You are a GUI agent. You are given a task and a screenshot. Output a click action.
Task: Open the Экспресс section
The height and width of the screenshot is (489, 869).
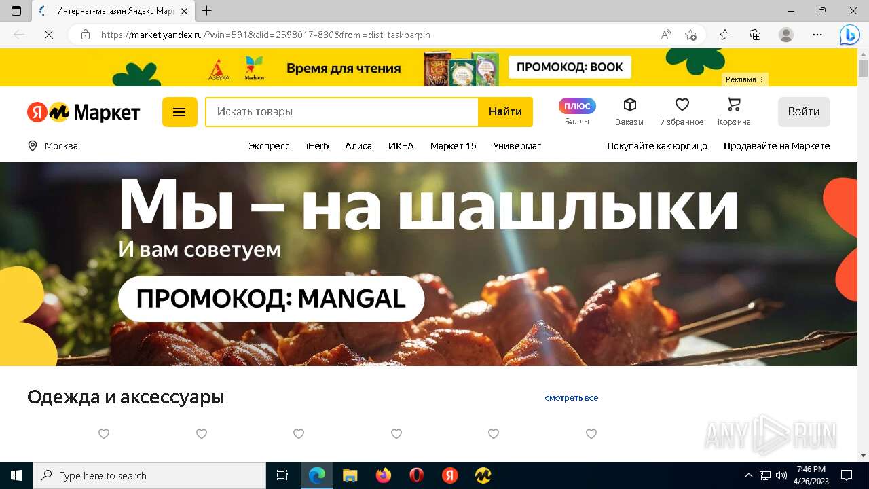tap(269, 146)
